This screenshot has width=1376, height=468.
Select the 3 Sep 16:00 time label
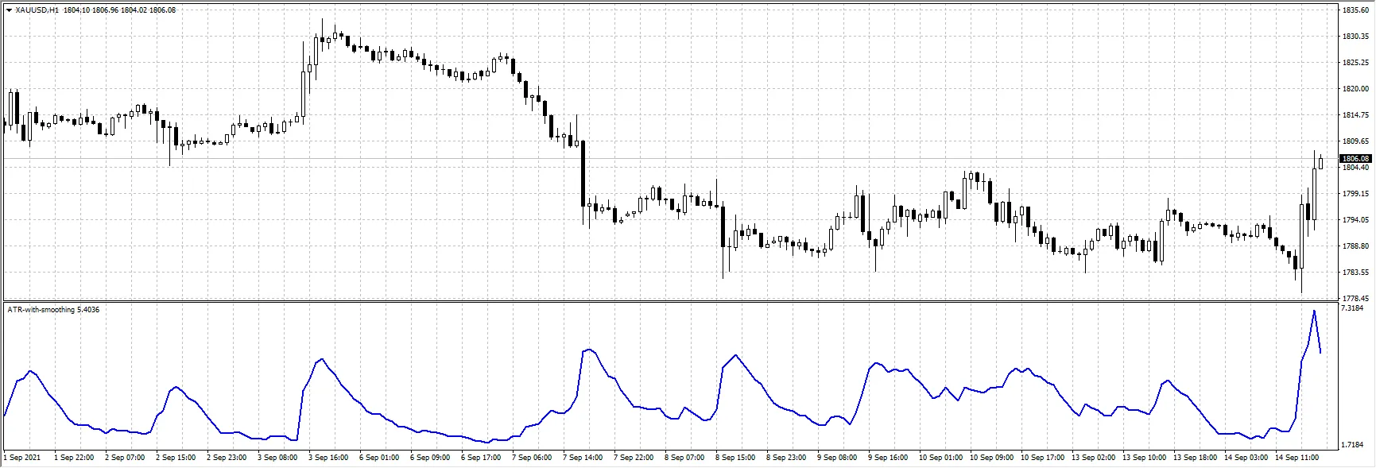[x=328, y=458]
